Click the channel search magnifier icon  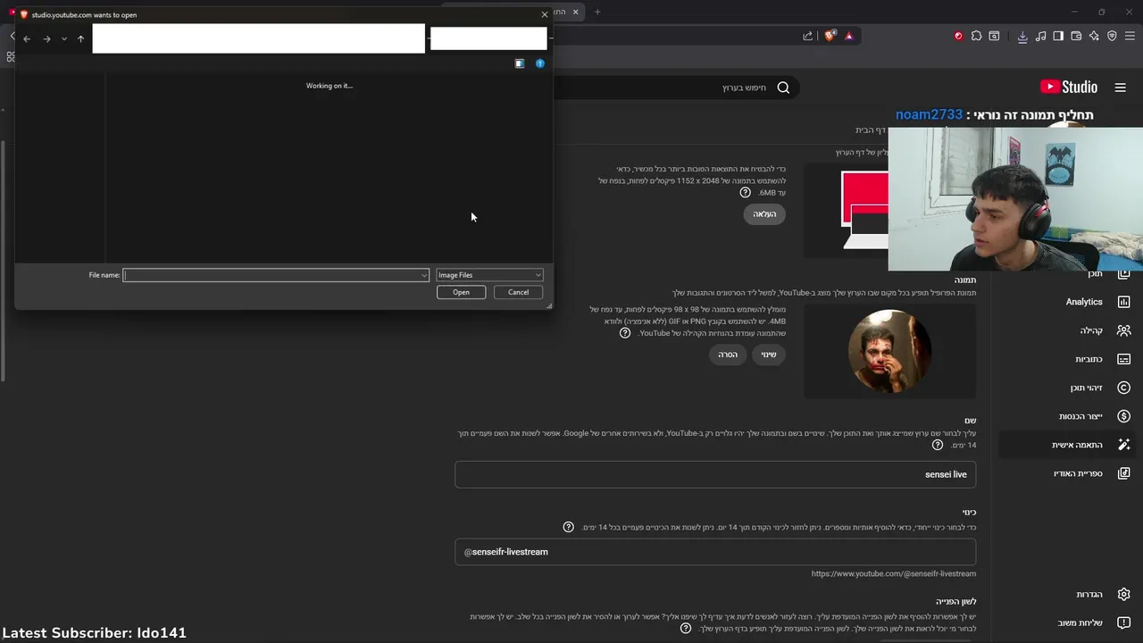click(783, 88)
